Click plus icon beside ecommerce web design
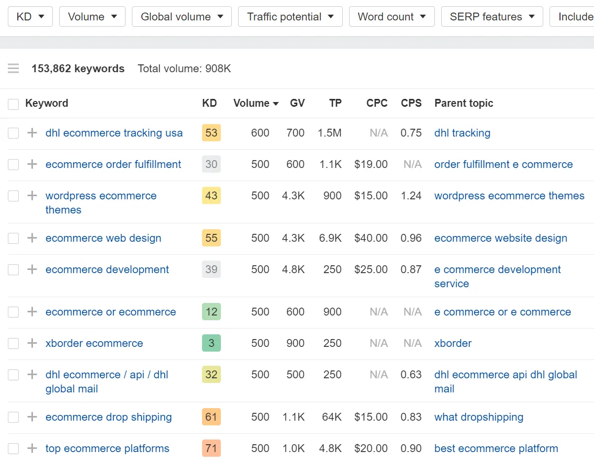Screen dimensions: 594x462 [x=32, y=238]
